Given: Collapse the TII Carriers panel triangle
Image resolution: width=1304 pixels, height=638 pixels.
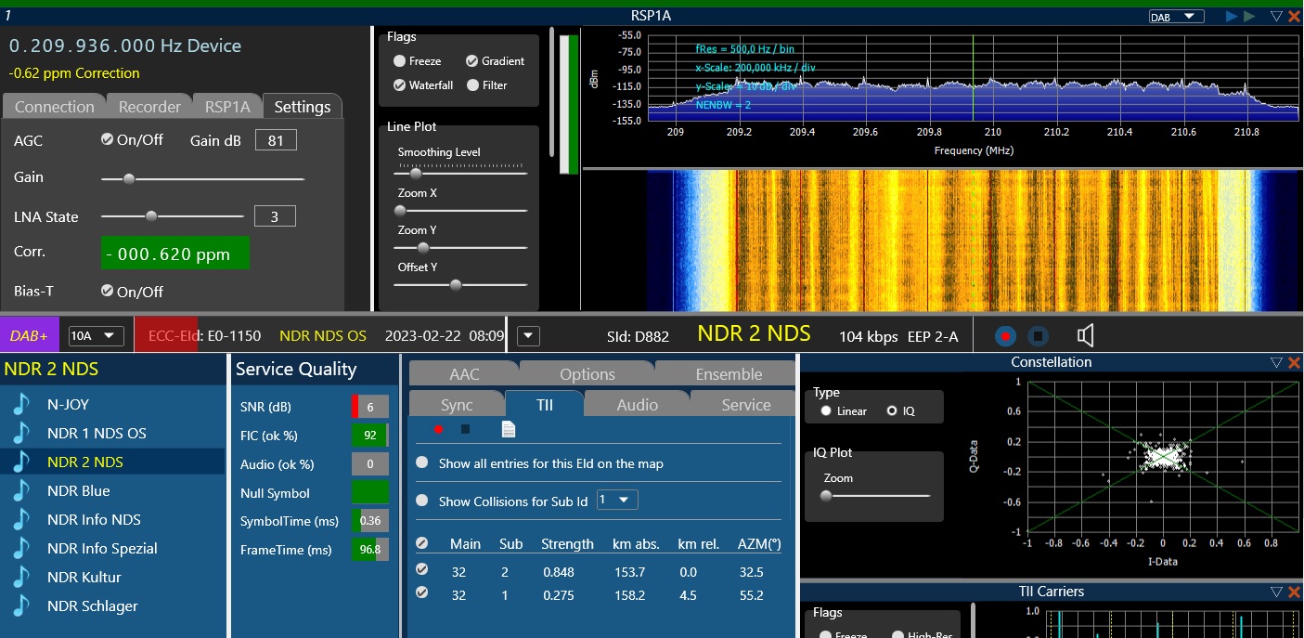Looking at the screenshot, I should coord(1276,592).
